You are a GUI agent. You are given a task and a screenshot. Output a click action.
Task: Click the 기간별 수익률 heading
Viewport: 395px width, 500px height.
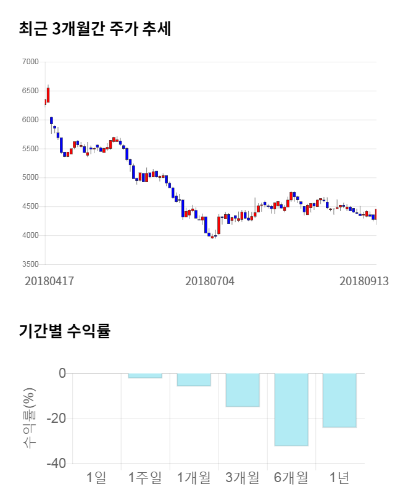point(65,331)
